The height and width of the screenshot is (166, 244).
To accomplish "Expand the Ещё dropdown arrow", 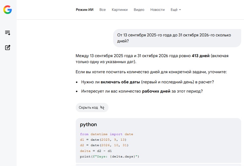I will 180,10.
